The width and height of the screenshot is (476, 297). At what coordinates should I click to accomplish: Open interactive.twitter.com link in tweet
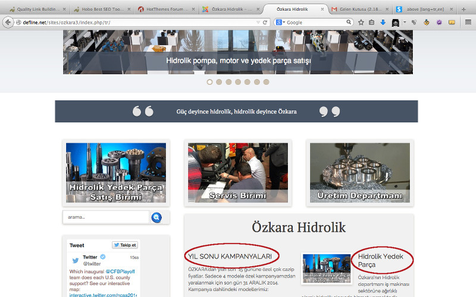click(x=103, y=295)
